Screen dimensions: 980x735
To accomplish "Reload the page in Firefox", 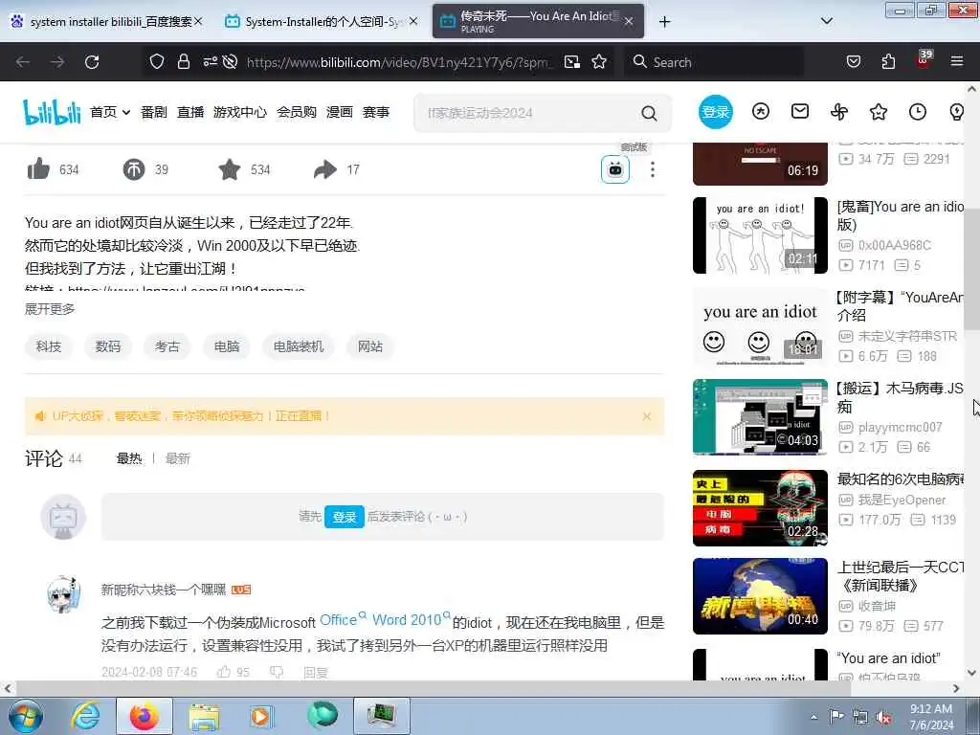I will click(92, 62).
